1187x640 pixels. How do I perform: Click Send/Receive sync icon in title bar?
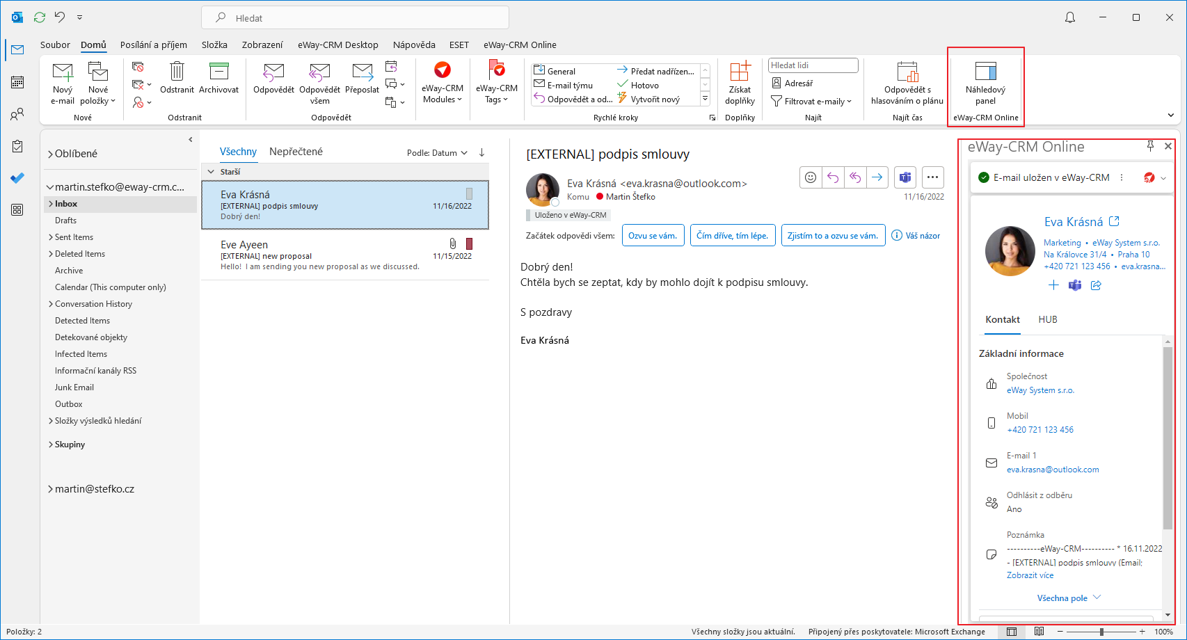point(40,17)
